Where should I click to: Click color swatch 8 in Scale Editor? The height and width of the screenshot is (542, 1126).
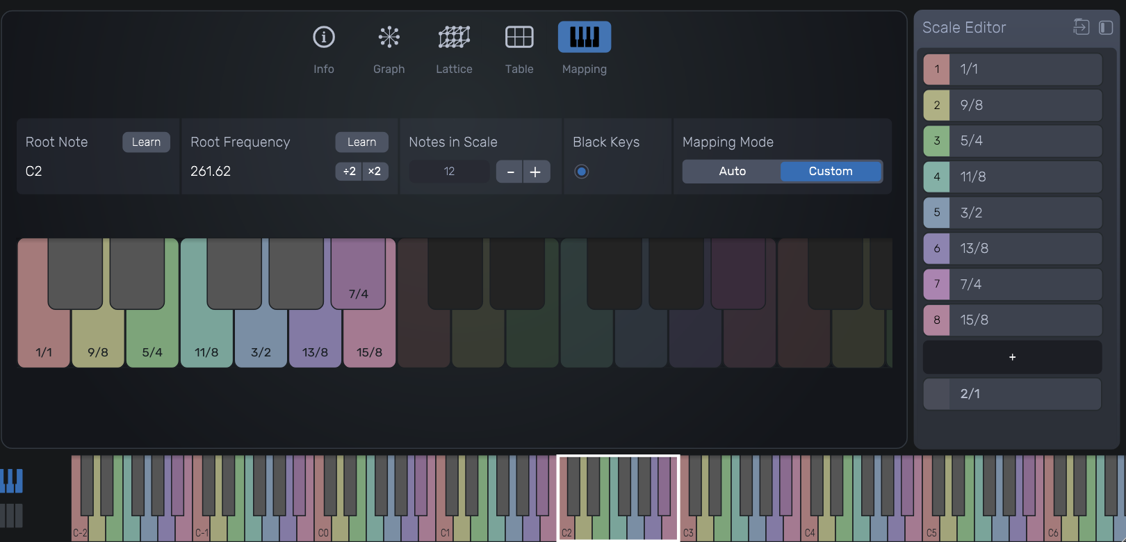[x=937, y=320]
